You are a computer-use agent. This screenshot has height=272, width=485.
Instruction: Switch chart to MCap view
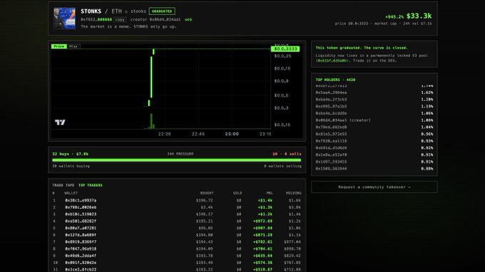coord(73,46)
